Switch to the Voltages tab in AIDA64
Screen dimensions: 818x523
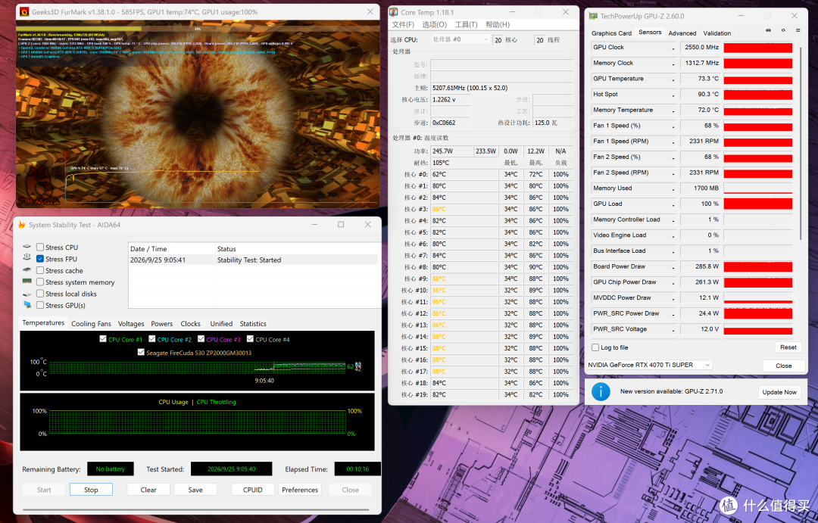(131, 323)
